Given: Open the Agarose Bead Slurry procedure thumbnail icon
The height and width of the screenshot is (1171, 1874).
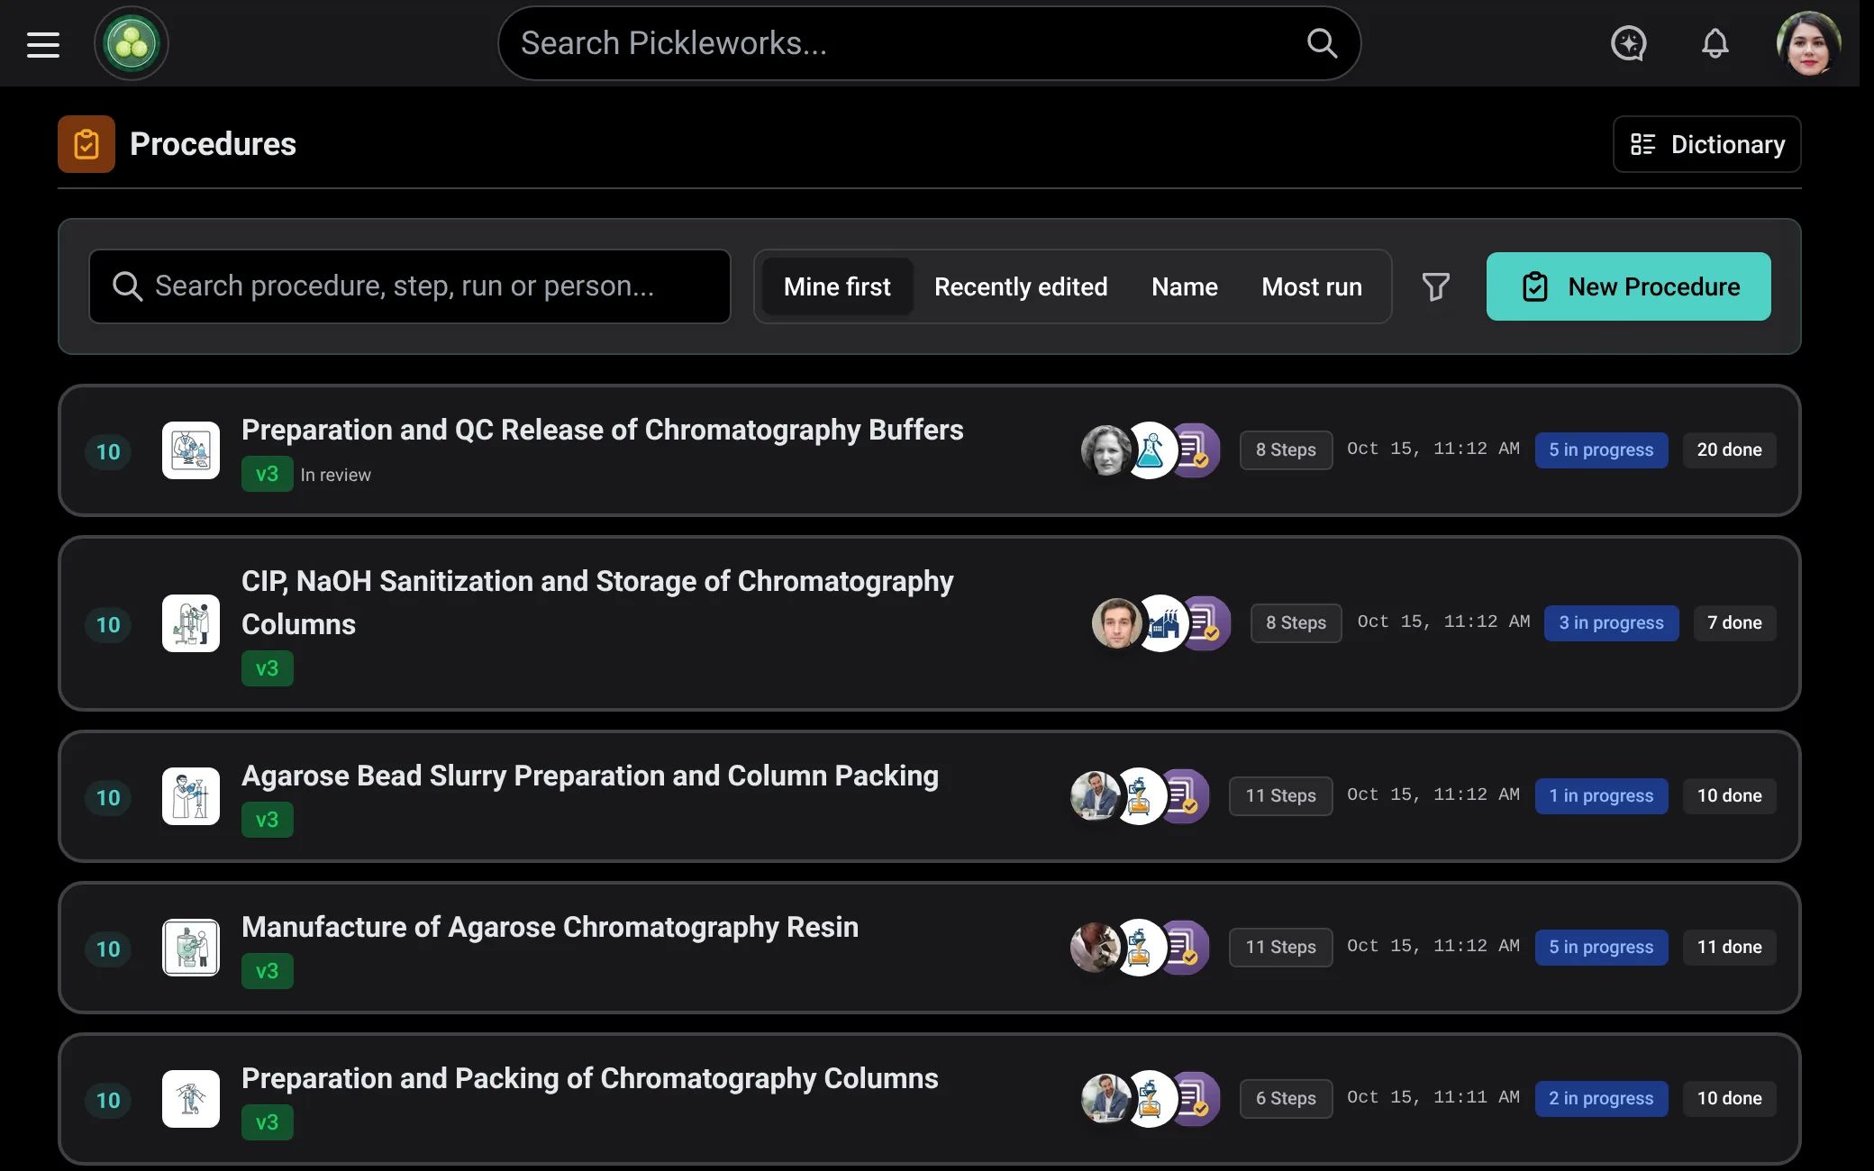Looking at the screenshot, I should coord(191,796).
